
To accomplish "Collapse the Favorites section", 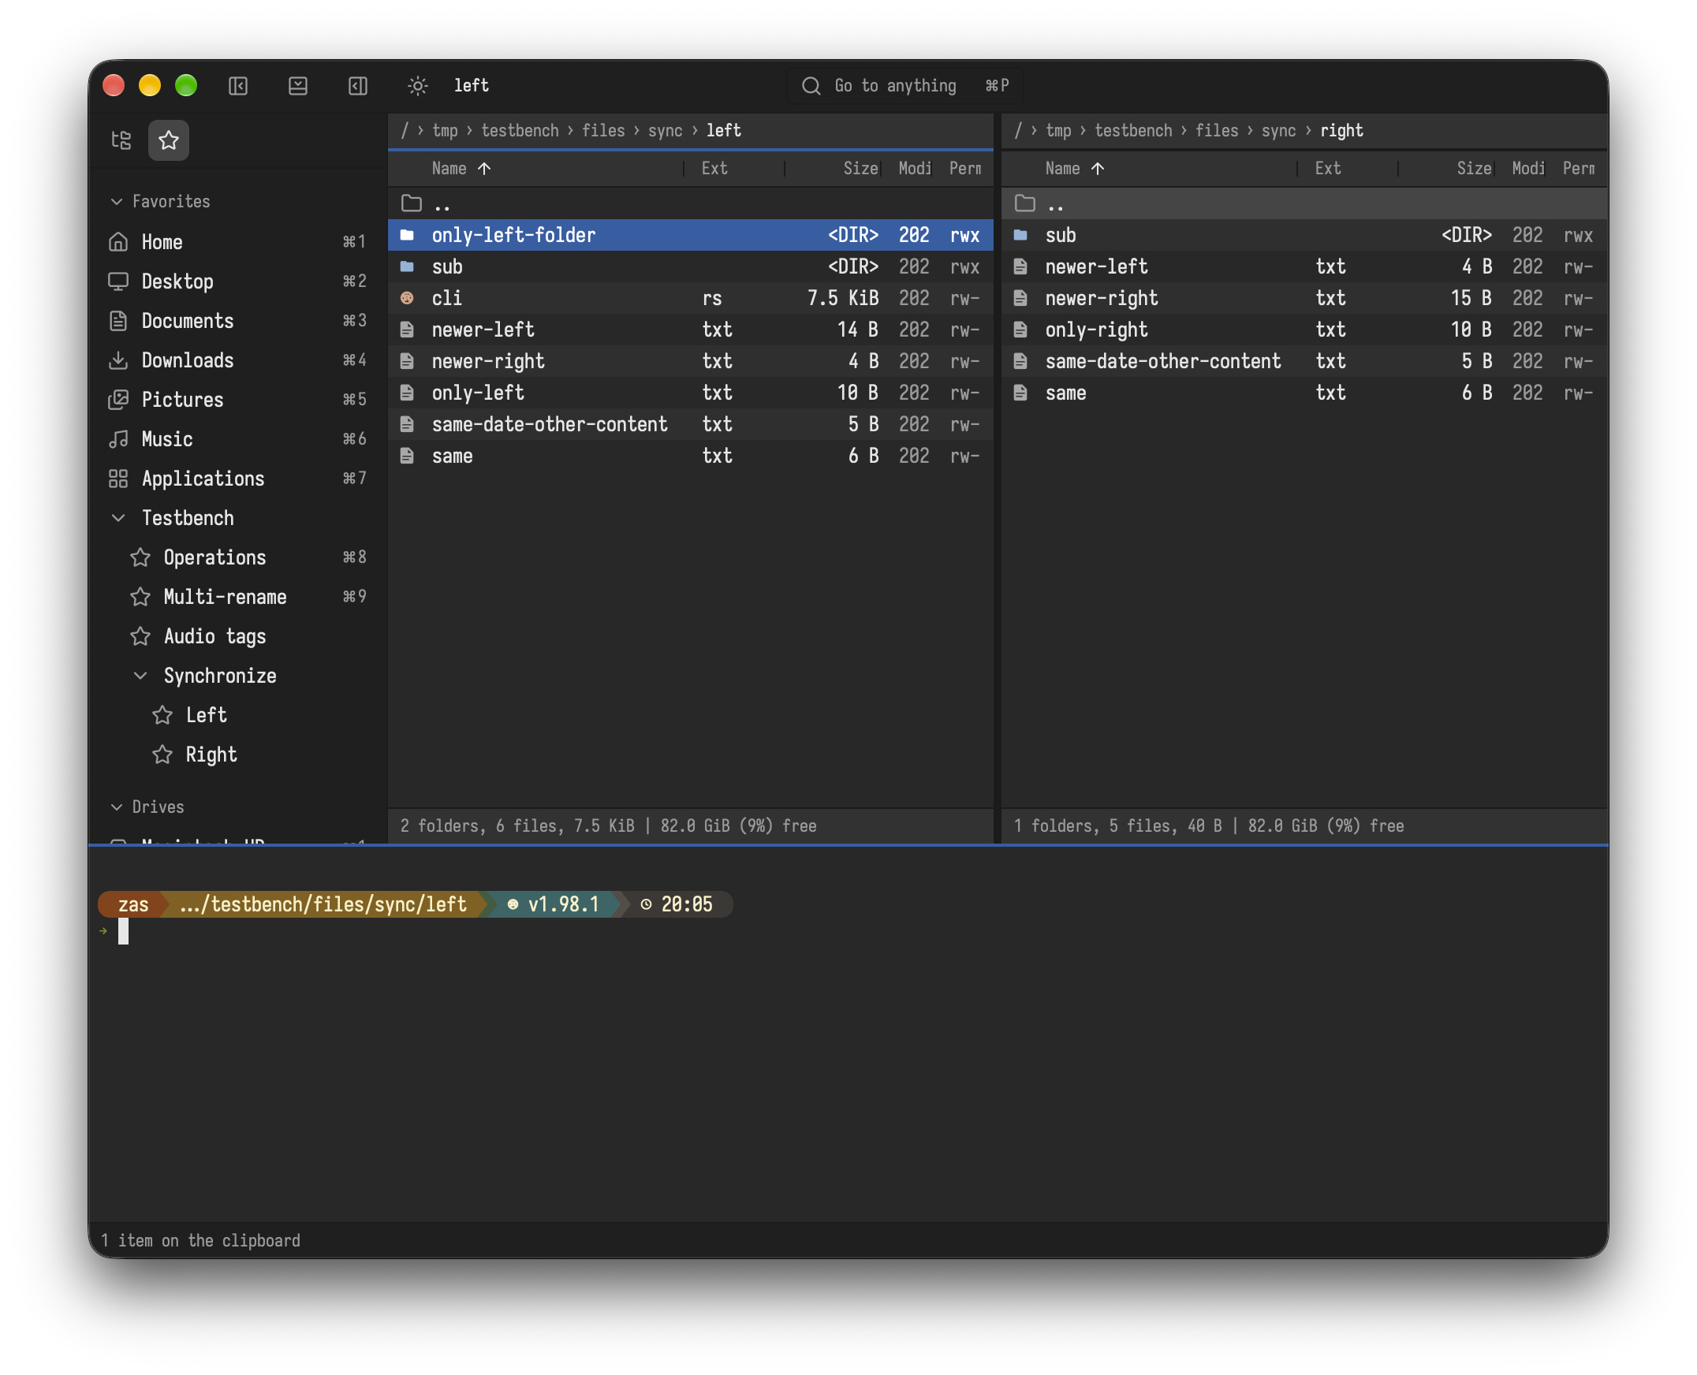I will (x=117, y=201).
